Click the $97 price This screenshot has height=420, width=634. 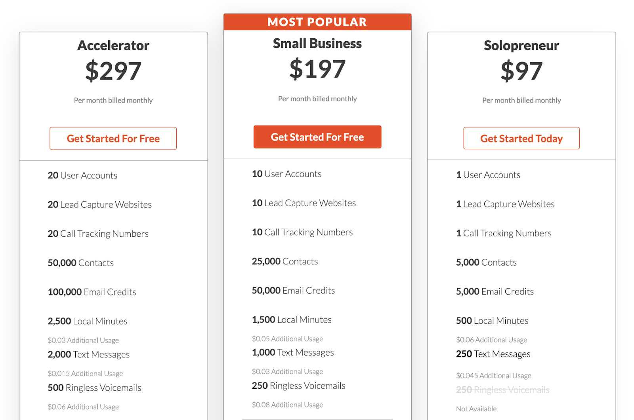521,71
